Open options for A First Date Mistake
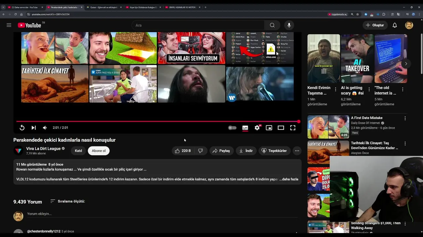Screen dimensions: 423x237 pyautogui.click(x=405, y=118)
